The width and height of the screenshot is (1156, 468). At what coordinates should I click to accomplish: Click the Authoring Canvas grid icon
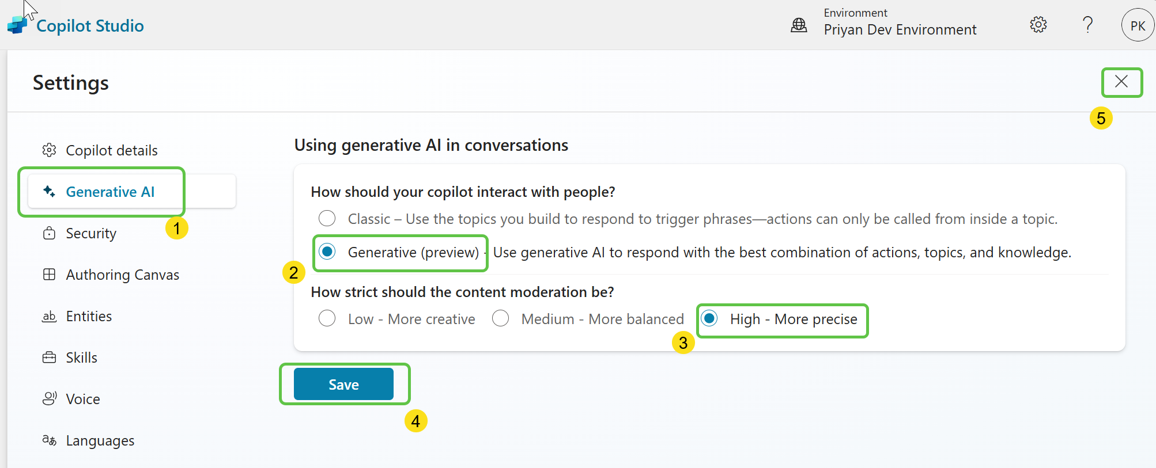click(50, 275)
